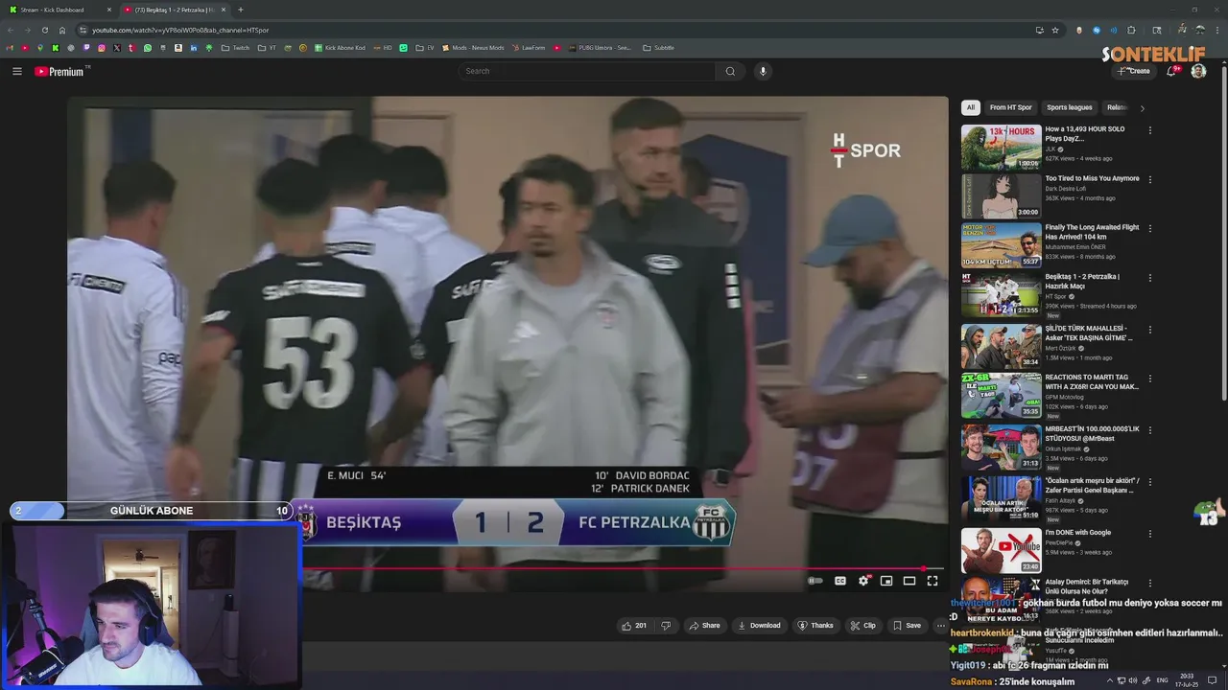Viewport: 1228px width, 690px height.
Task: Click the Thanks button
Action: pyautogui.click(x=815, y=626)
